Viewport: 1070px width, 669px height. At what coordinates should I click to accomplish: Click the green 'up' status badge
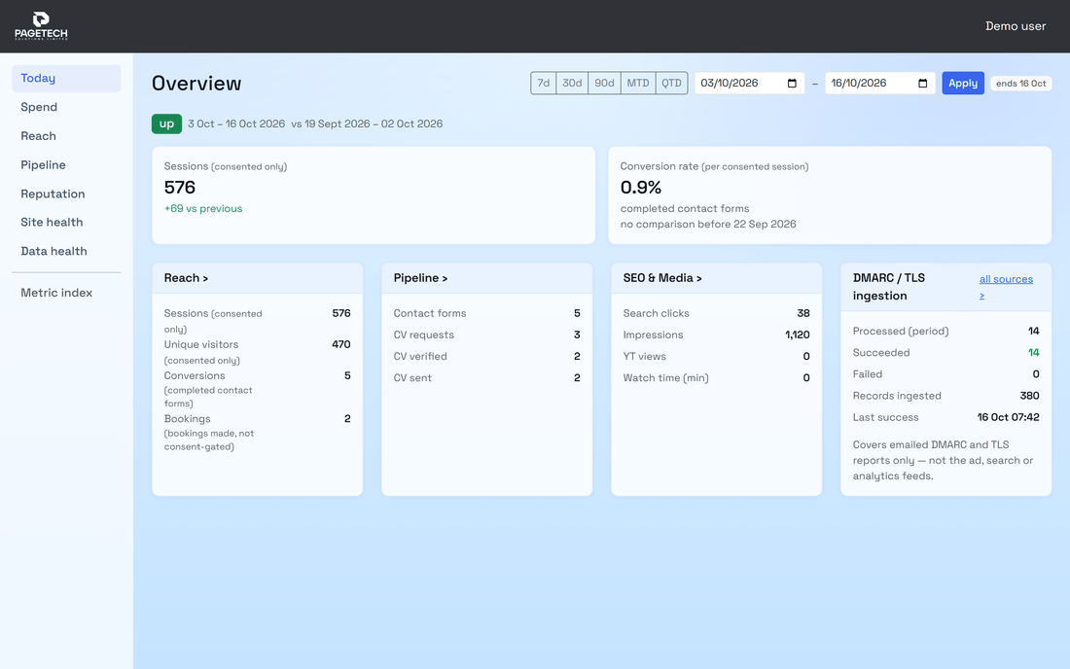[166, 123]
